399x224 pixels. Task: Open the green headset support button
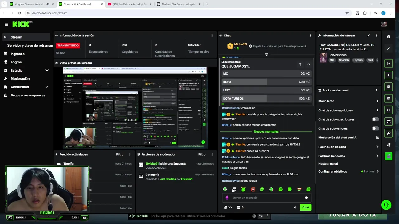[x=386, y=205]
